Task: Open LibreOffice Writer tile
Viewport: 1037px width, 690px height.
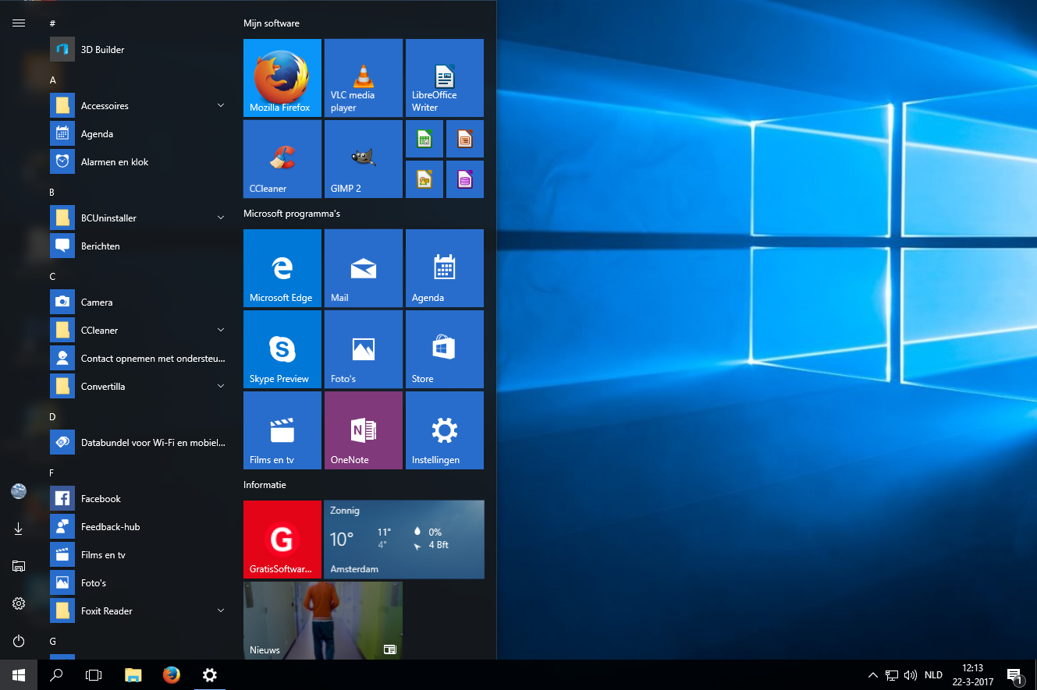Action: 444,78
